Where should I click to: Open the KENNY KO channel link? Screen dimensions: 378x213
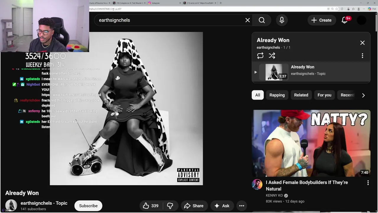pos(274,195)
